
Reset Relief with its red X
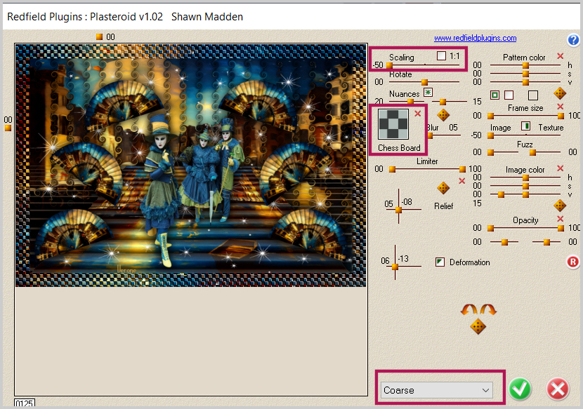(x=461, y=181)
